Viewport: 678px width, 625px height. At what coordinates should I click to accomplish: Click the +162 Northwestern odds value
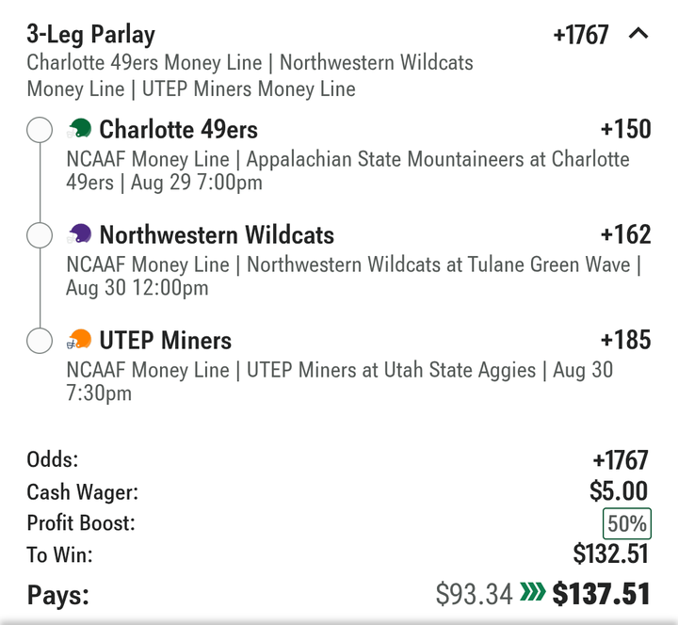(x=625, y=234)
